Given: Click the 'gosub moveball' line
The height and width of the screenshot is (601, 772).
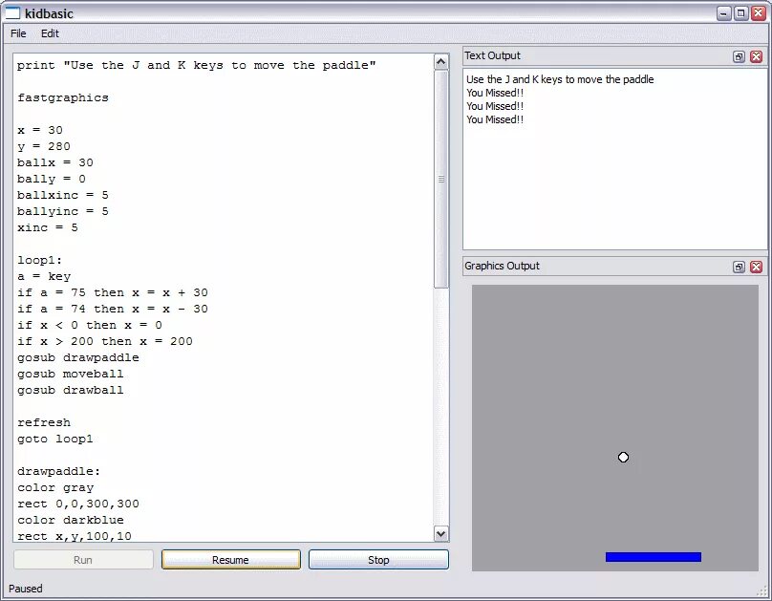Looking at the screenshot, I should (71, 374).
